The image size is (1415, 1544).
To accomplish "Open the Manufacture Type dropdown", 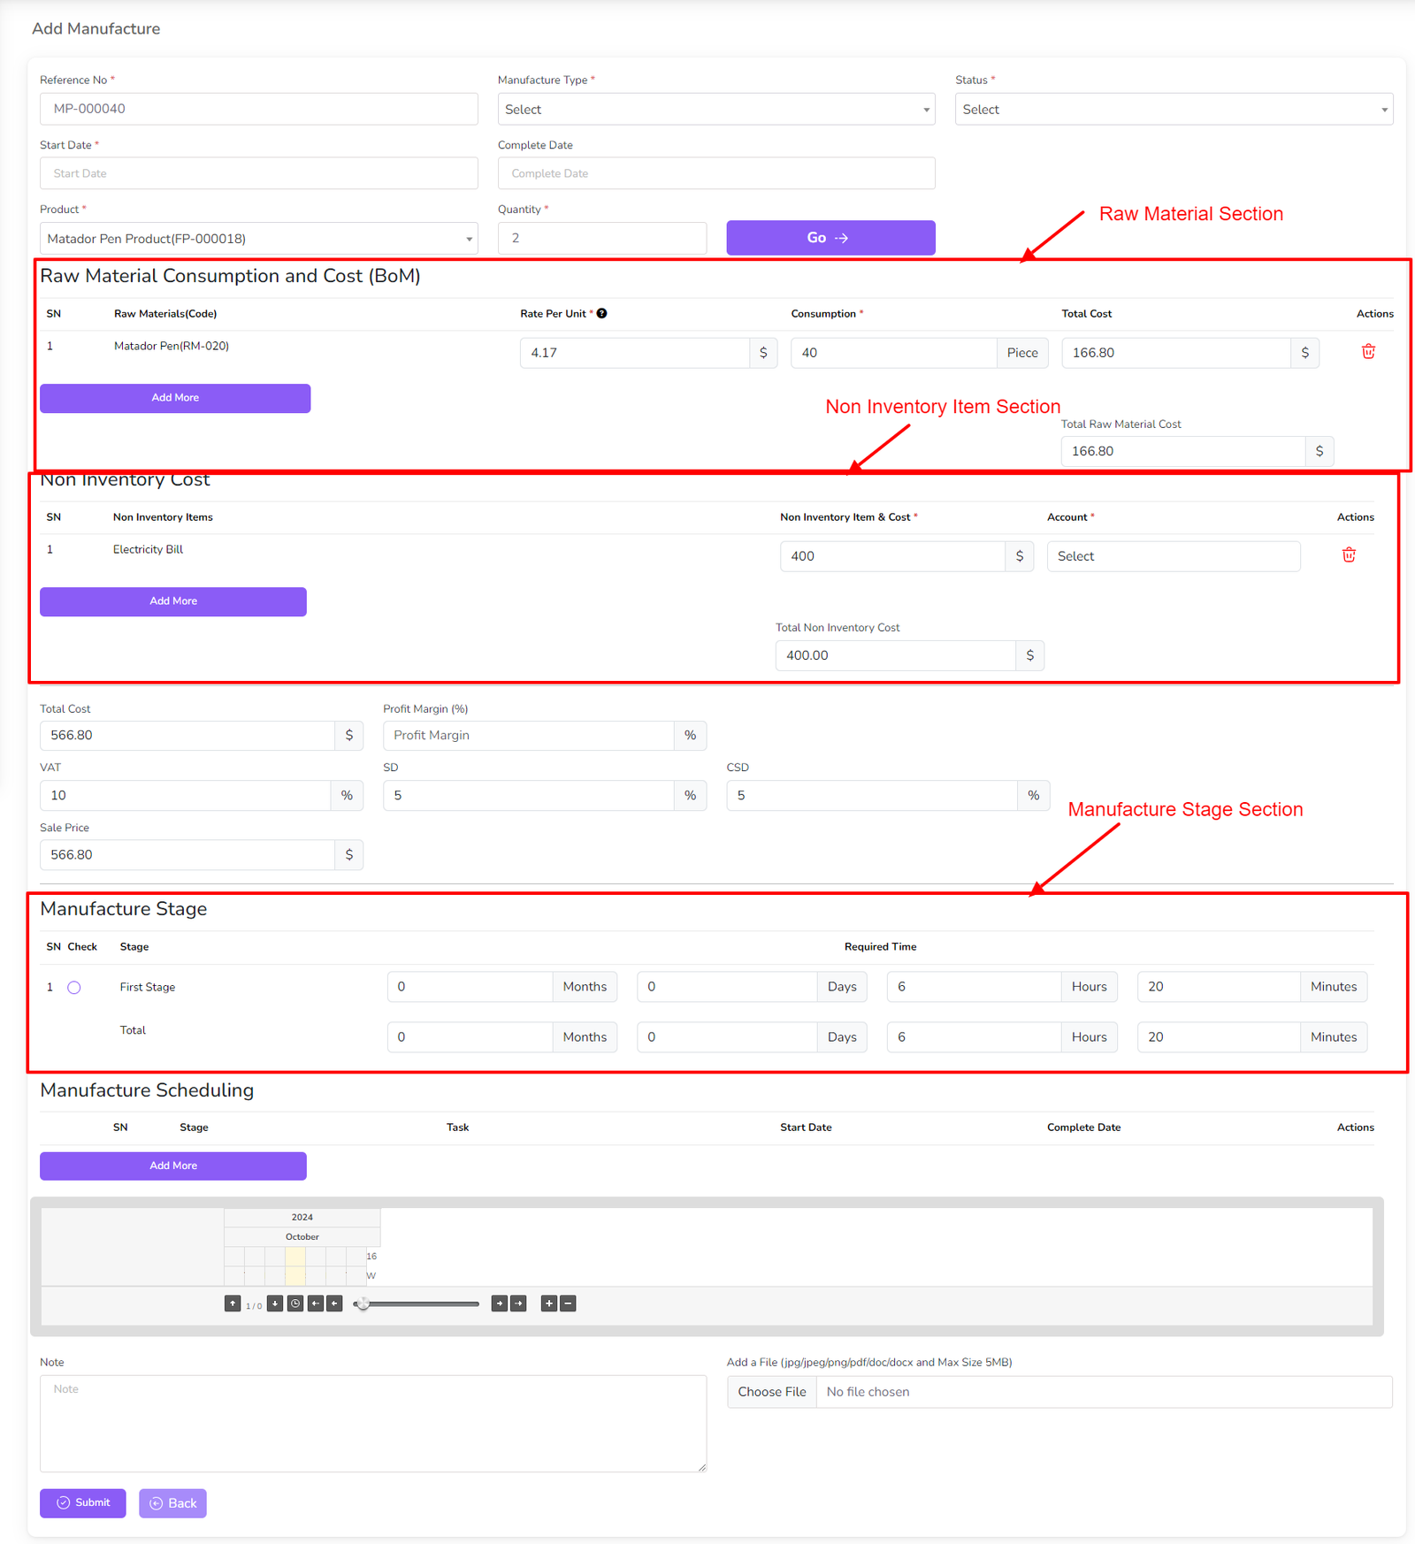I will point(715,110).
